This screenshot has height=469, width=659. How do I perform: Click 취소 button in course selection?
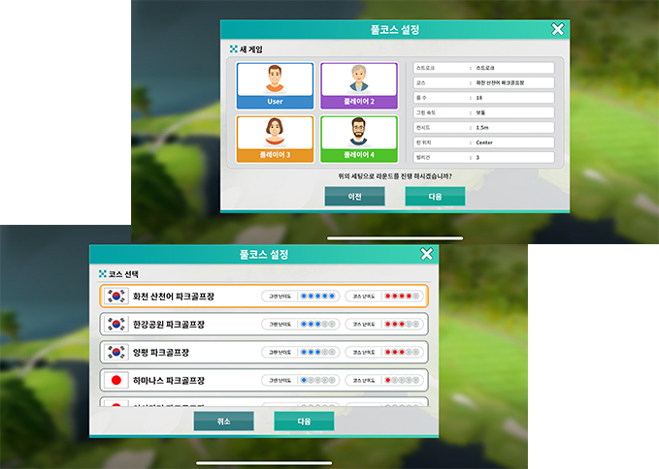point(223,422)
